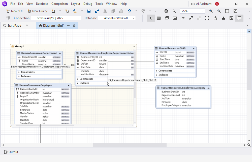Viewport: 252px width, 162px height.
Task: Click the Redo arrow icon
Action: [x=143, y=11]
